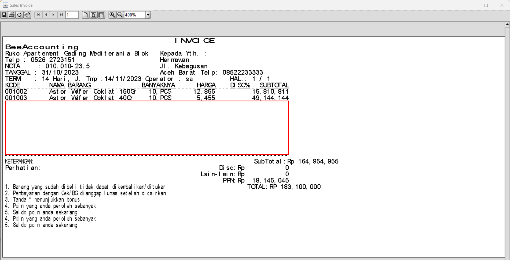
Task: Click the BANYAKNYA column header
Action: (159, 85)
